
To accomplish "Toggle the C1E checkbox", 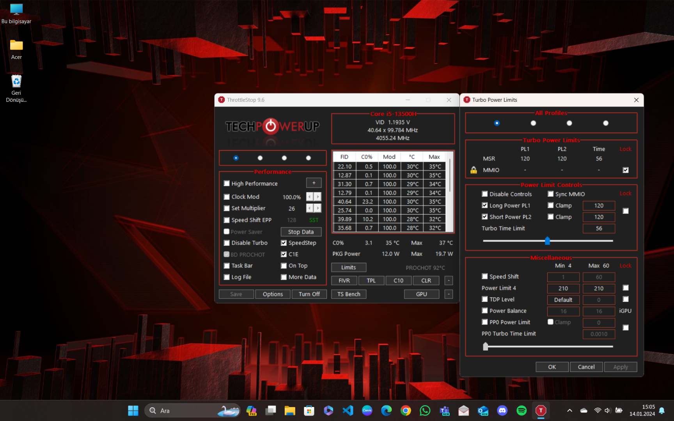I will pyautogui.click(x=284, y=254).
